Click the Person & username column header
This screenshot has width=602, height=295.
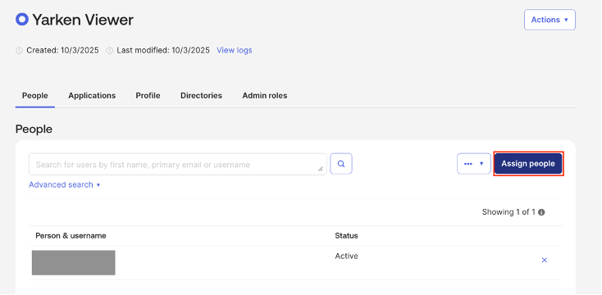71,235
